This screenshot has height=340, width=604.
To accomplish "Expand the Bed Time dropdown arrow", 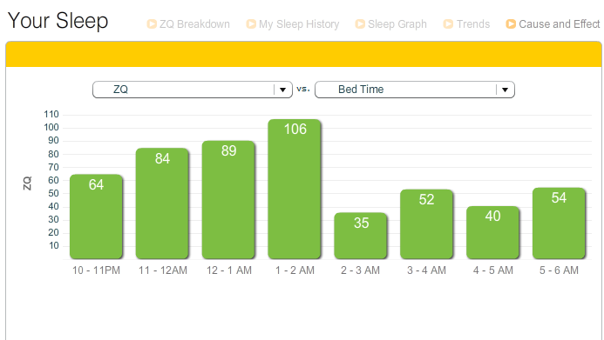I will tap(505, 90).
